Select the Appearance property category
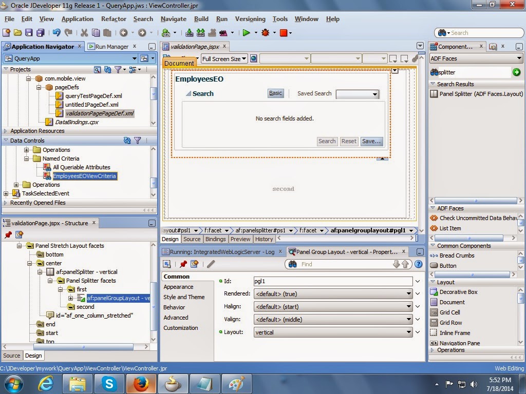The image size is (526, 394). pyautogui.click(x=178, y=287)
